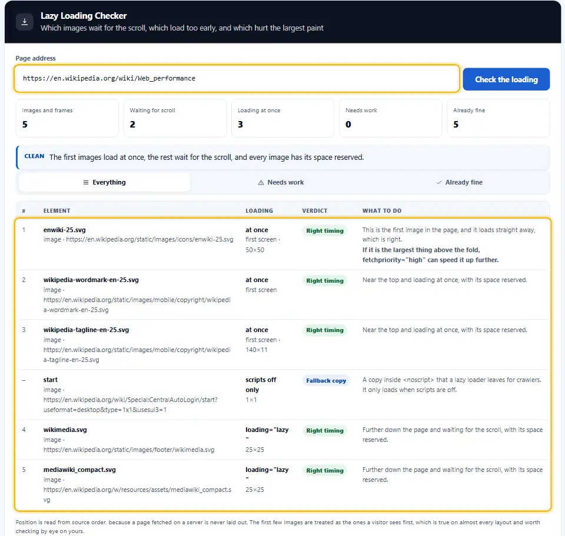The width and height of the screenshot is (565, 536).
Task: Click the mediawiki_compact.svg element name
Action: coord(79,470)
